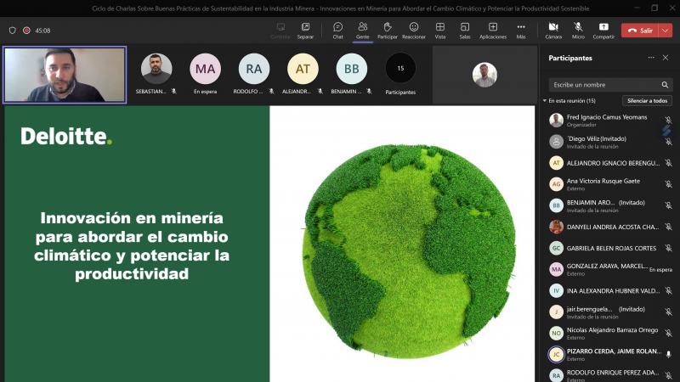Open the Chat panel
Screen dimensions: 680x382
[337, 31]
